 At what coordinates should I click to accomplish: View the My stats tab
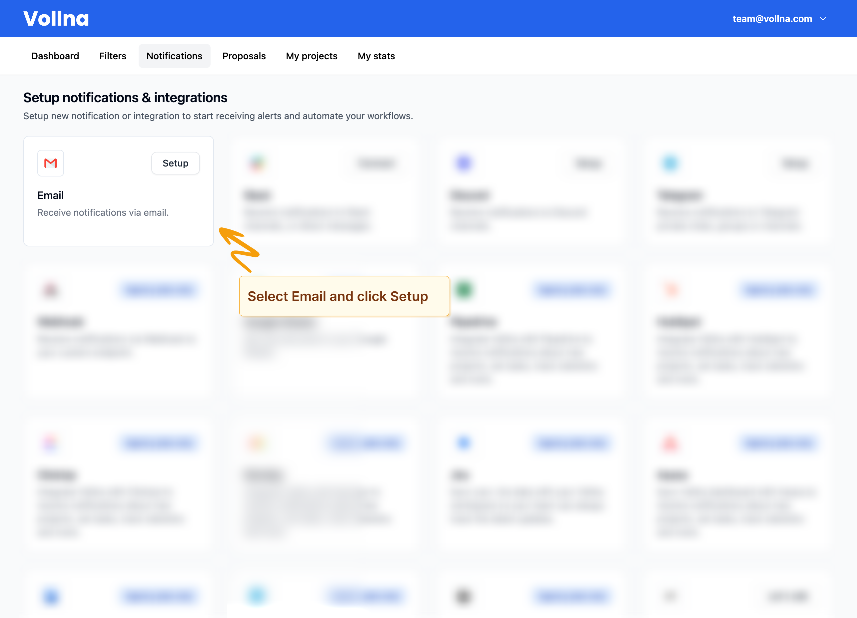tap(376, 56)
